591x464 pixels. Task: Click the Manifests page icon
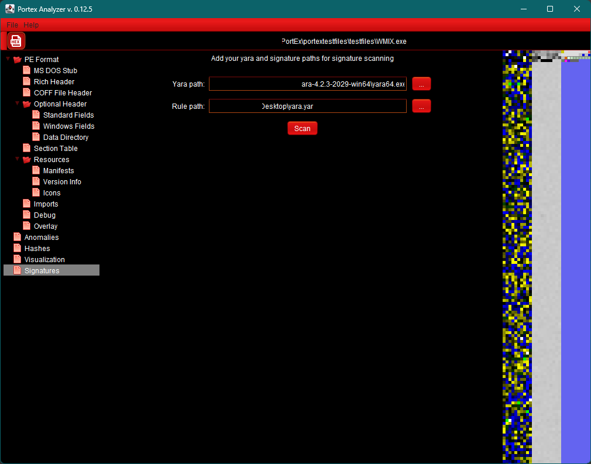pos(36,171)
